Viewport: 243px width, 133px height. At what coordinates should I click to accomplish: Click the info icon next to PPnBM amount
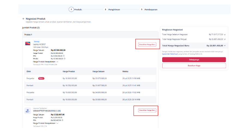coord(64,59)
